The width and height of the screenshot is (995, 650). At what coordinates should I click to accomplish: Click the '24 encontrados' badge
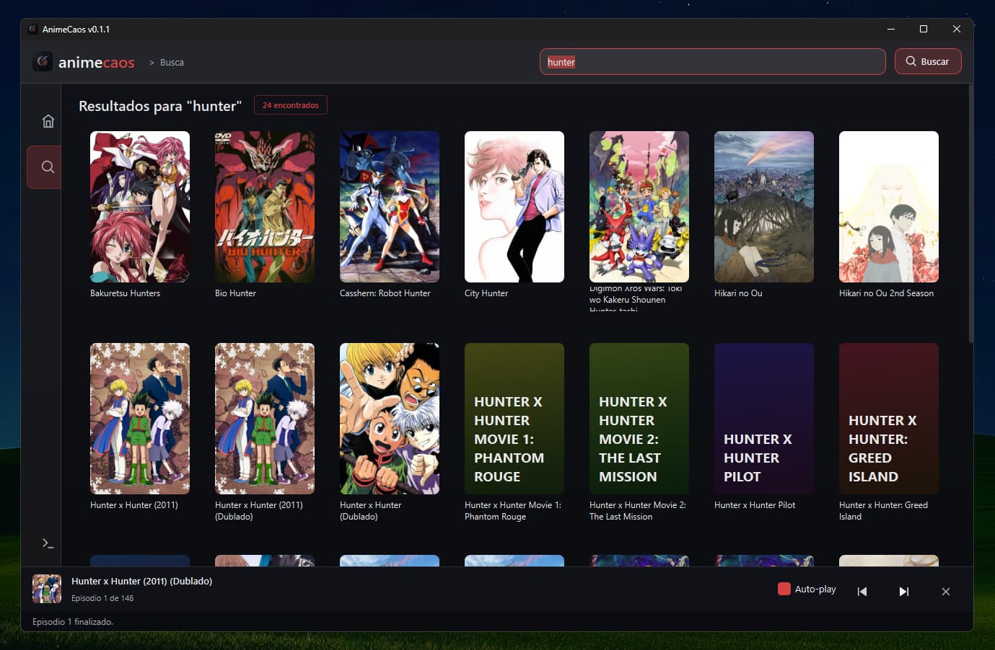tap(290, 104)
